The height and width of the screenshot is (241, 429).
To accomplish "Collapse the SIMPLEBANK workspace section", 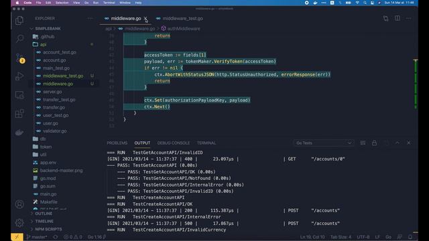I will tap(48, 28).
